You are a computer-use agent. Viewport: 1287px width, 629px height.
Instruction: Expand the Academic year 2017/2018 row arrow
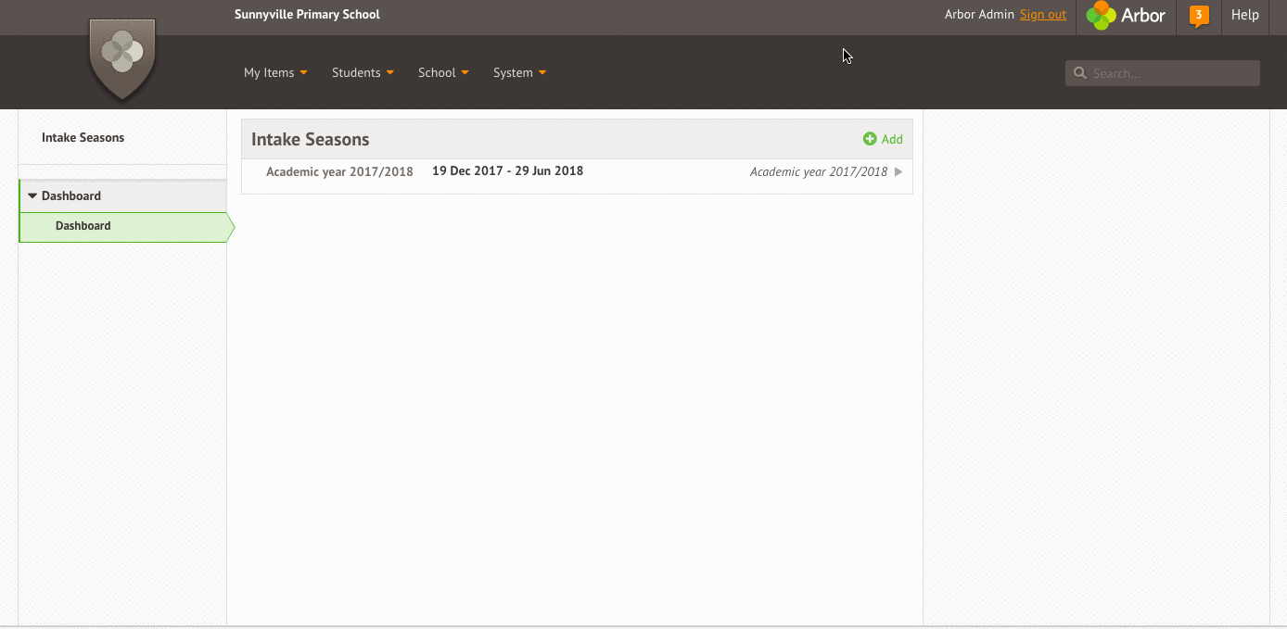coord(898,171)
